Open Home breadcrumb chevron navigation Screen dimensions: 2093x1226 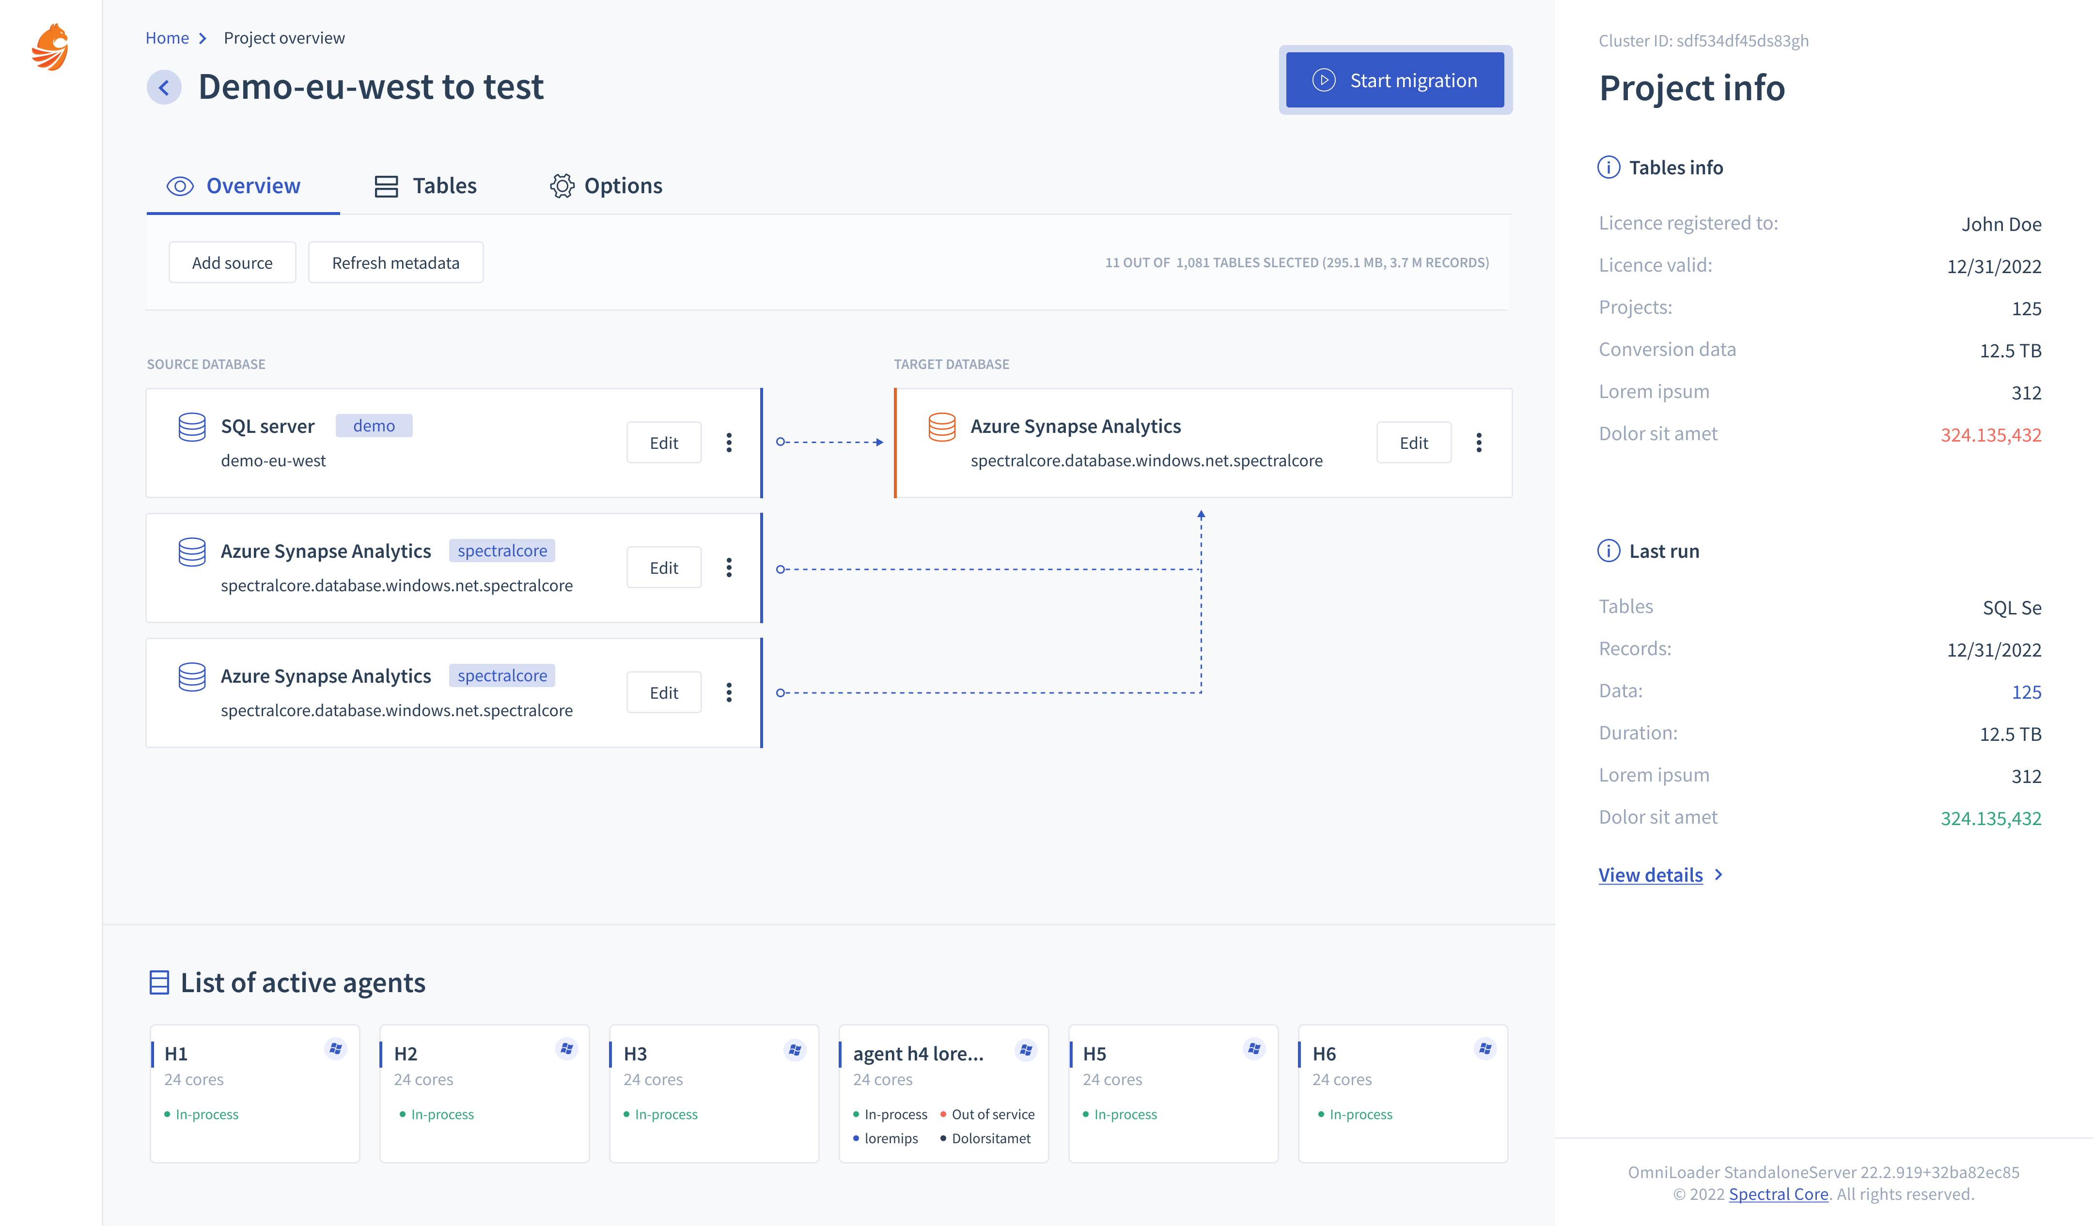[x=202, y=37]
